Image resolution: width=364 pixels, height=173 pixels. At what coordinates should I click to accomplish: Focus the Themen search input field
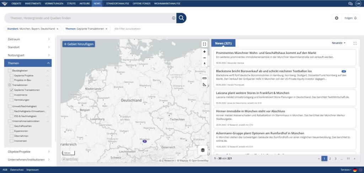pyautogui.click(x=91, y=18)
